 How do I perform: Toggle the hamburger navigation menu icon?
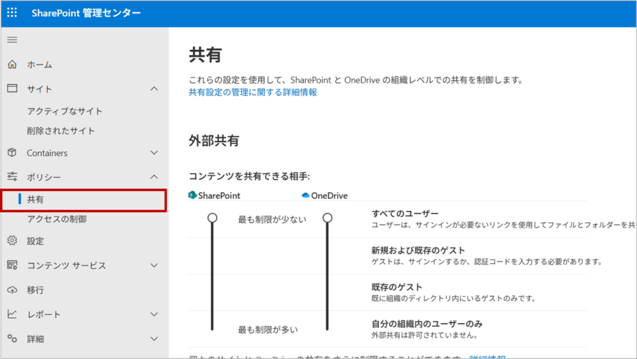pyautogui.click(x=12, y=40)
